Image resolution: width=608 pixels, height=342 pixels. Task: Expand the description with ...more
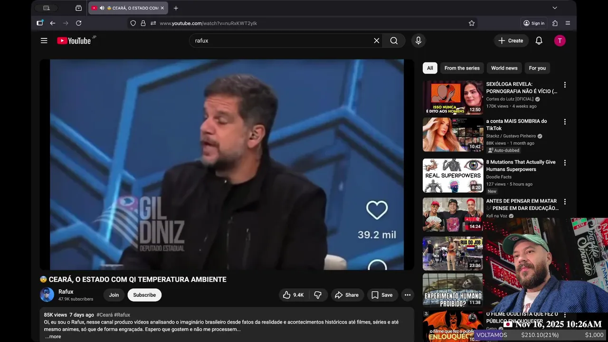pyautogui.click(x=53, y=337)
